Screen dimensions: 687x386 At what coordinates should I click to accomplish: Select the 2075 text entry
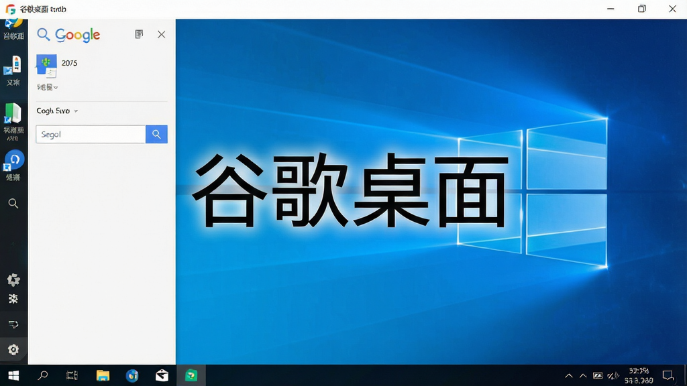69,63
